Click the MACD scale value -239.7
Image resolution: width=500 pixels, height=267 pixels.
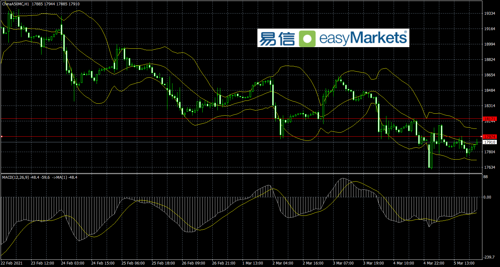pyautogui.click(x=489, y=257)
